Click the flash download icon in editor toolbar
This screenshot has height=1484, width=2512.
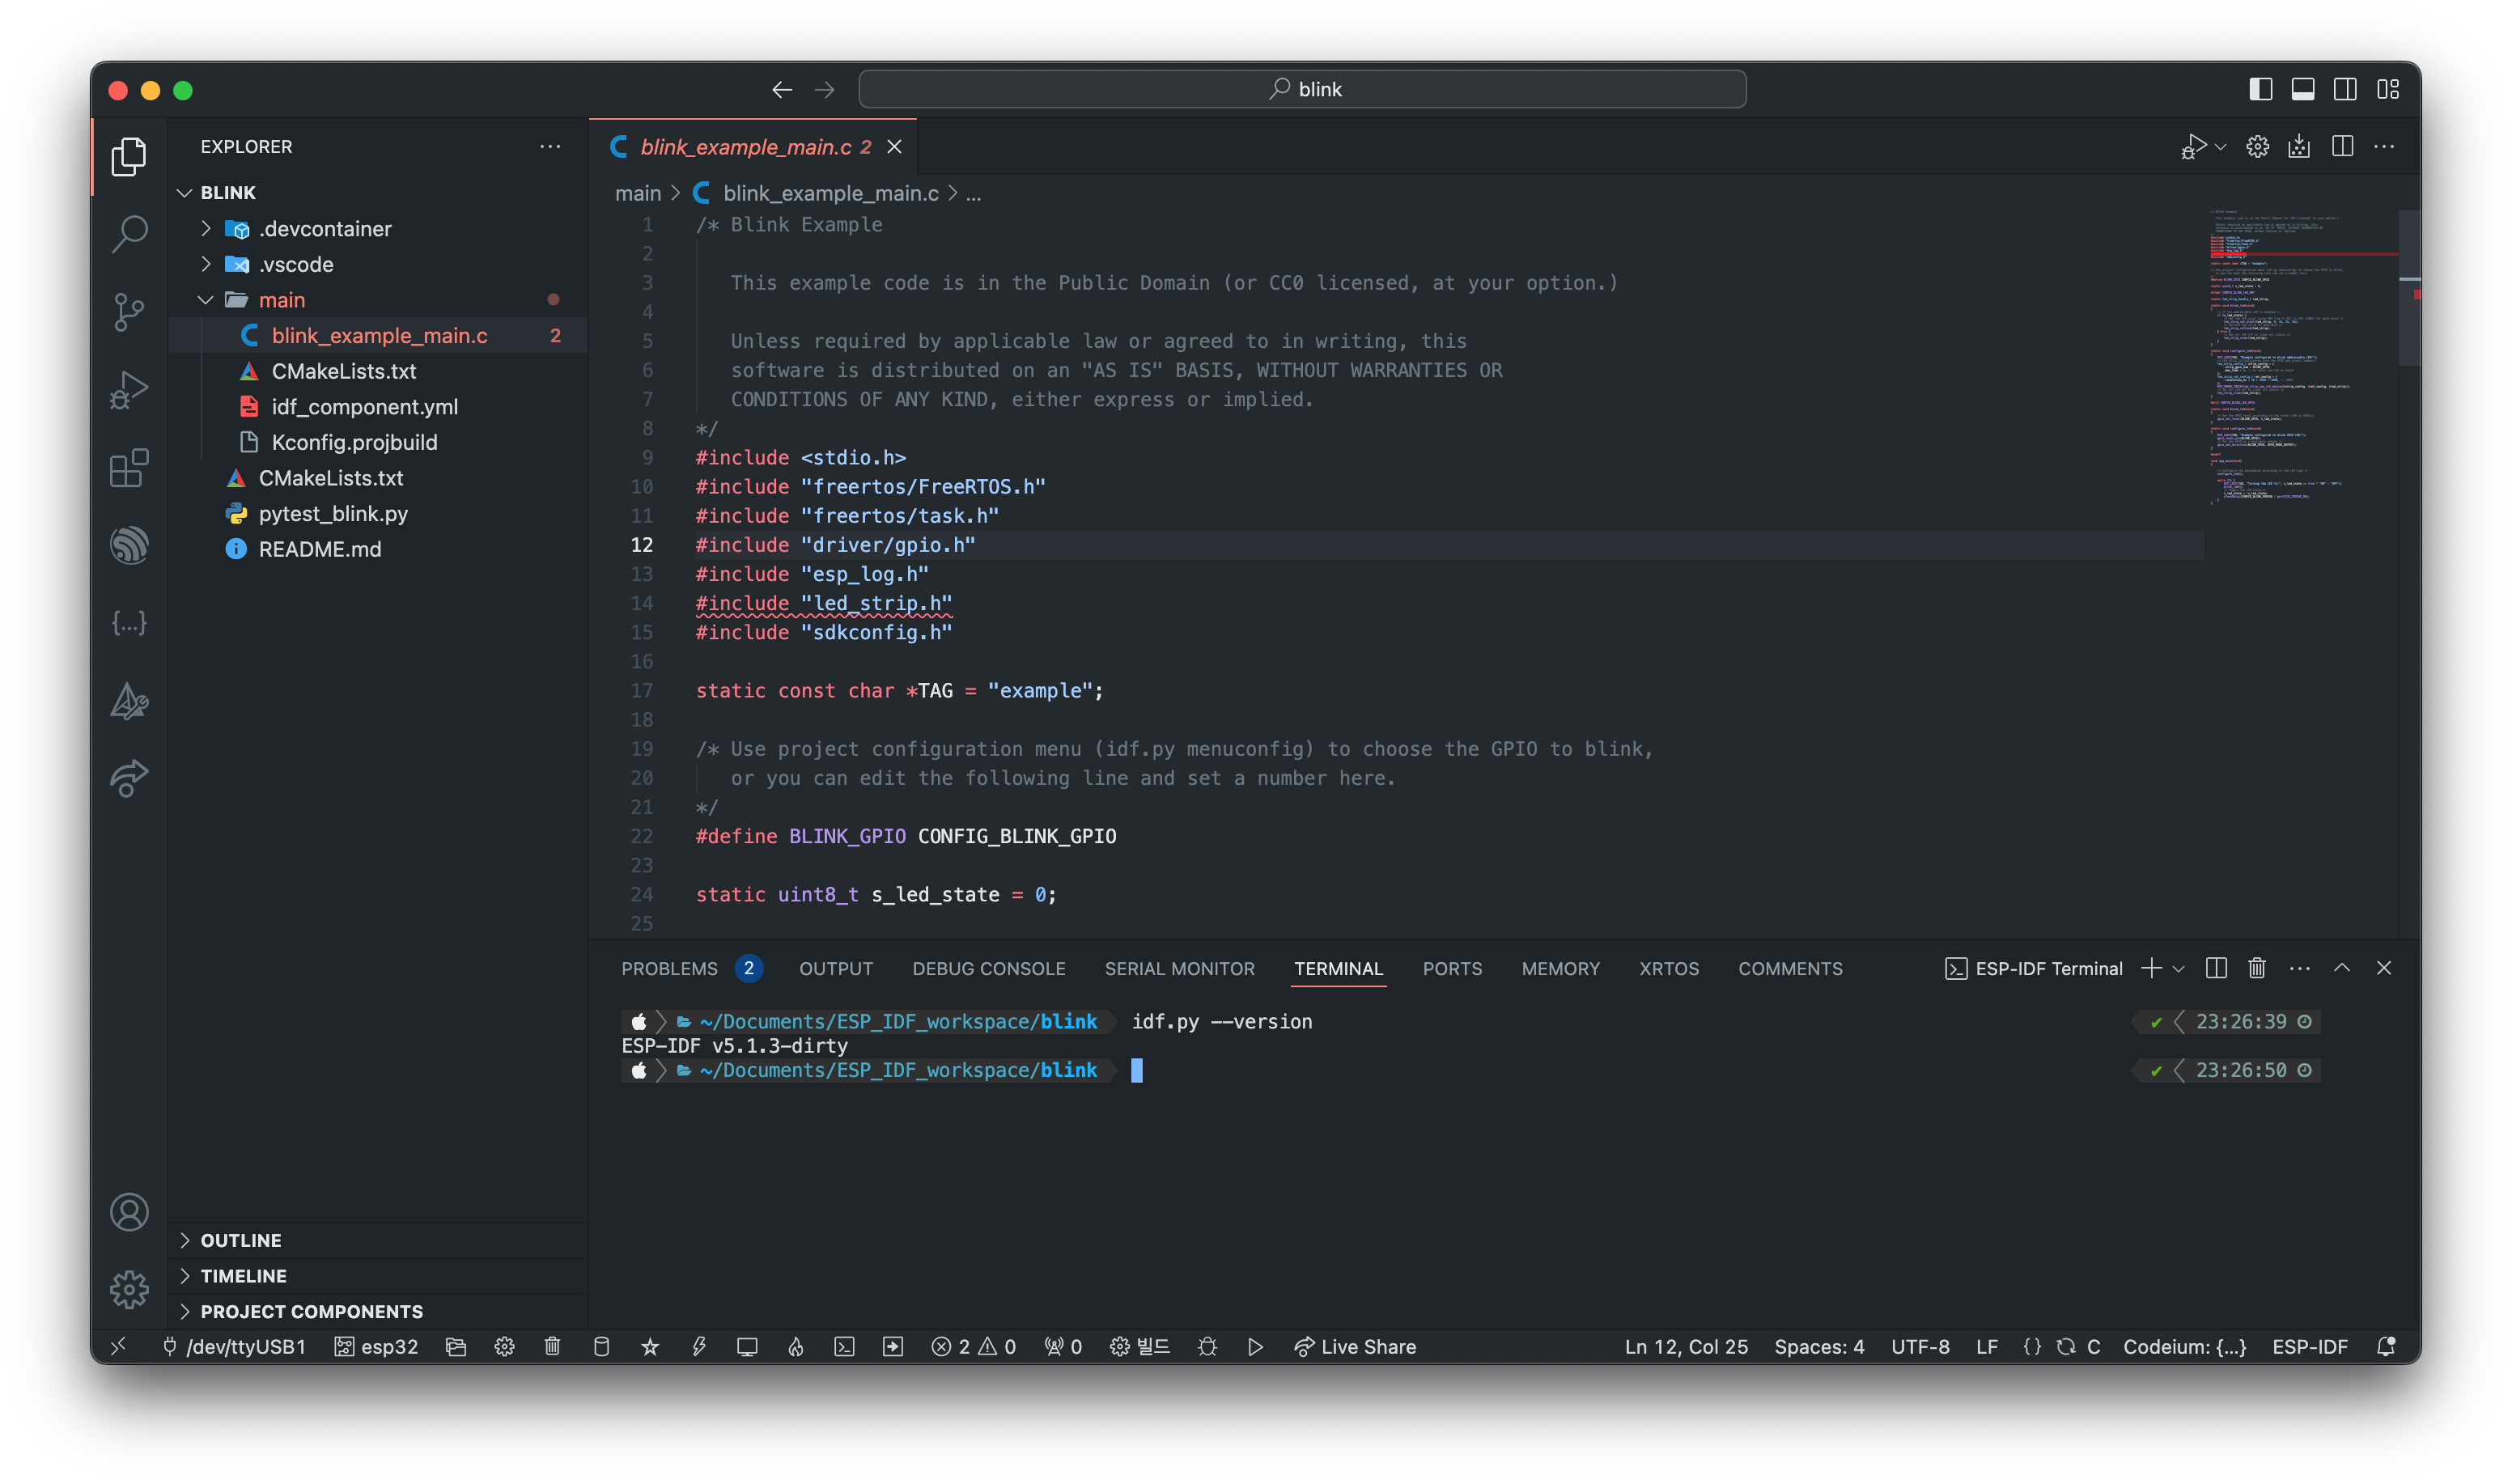pyautogui.click(x=2299, y=147)
